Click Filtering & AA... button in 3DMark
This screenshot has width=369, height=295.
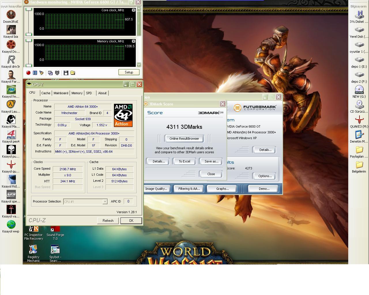tap(189, 189)
